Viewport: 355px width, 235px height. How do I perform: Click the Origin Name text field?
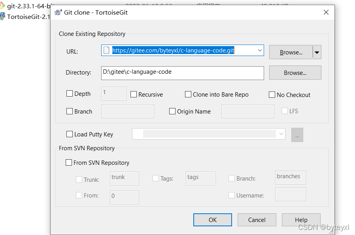pyautogui.click(x=248, y=111)
